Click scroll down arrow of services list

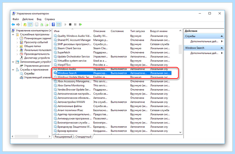click(x=180, y=133)
